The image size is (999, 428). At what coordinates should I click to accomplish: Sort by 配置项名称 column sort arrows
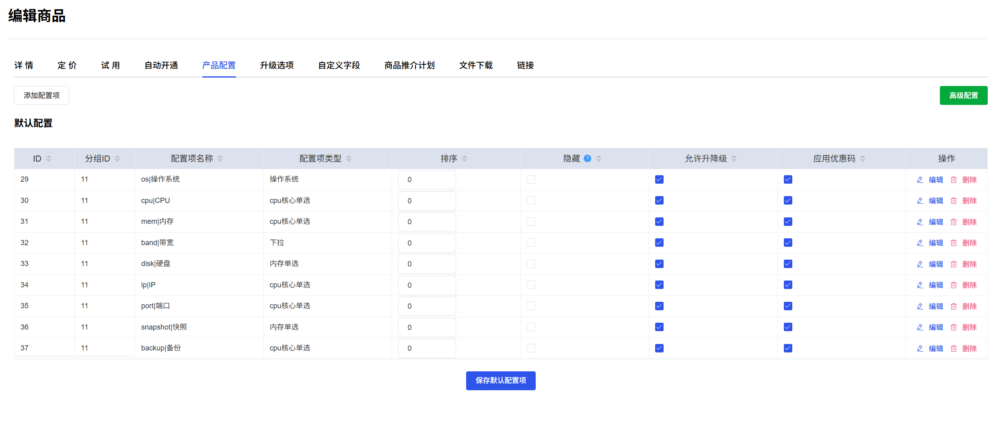[220, 159]
